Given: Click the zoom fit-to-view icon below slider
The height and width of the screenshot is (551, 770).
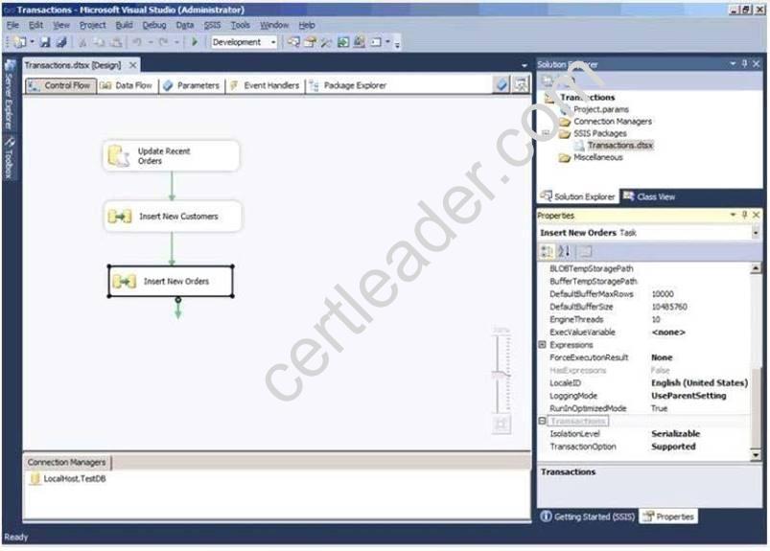Looking at the screenshot, I should tap(501, 424).
